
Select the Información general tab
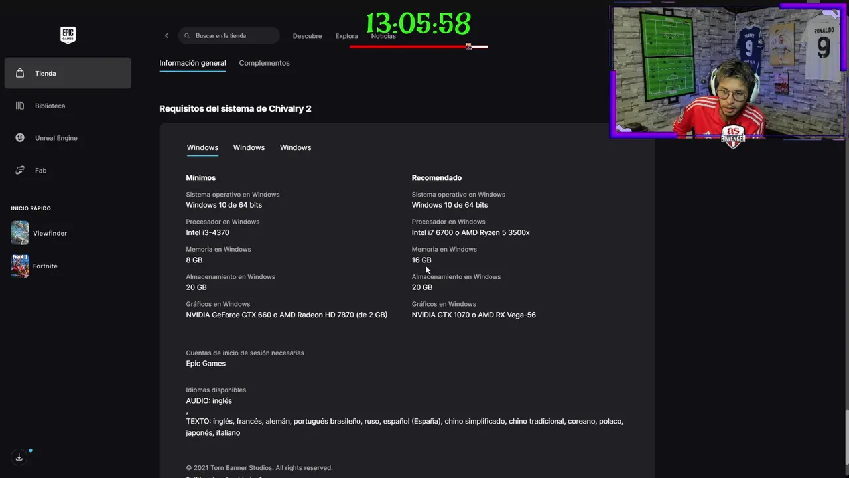pos(192,63)
